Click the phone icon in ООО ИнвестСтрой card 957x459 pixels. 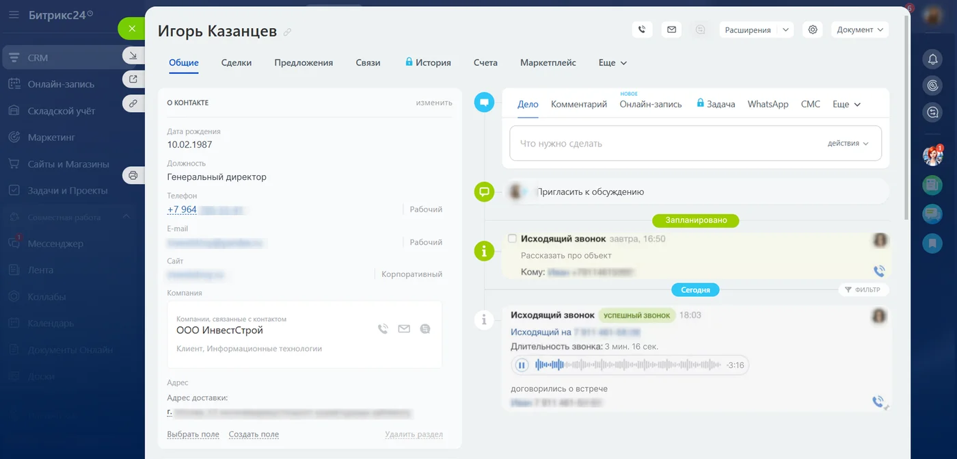pos(383,329)
